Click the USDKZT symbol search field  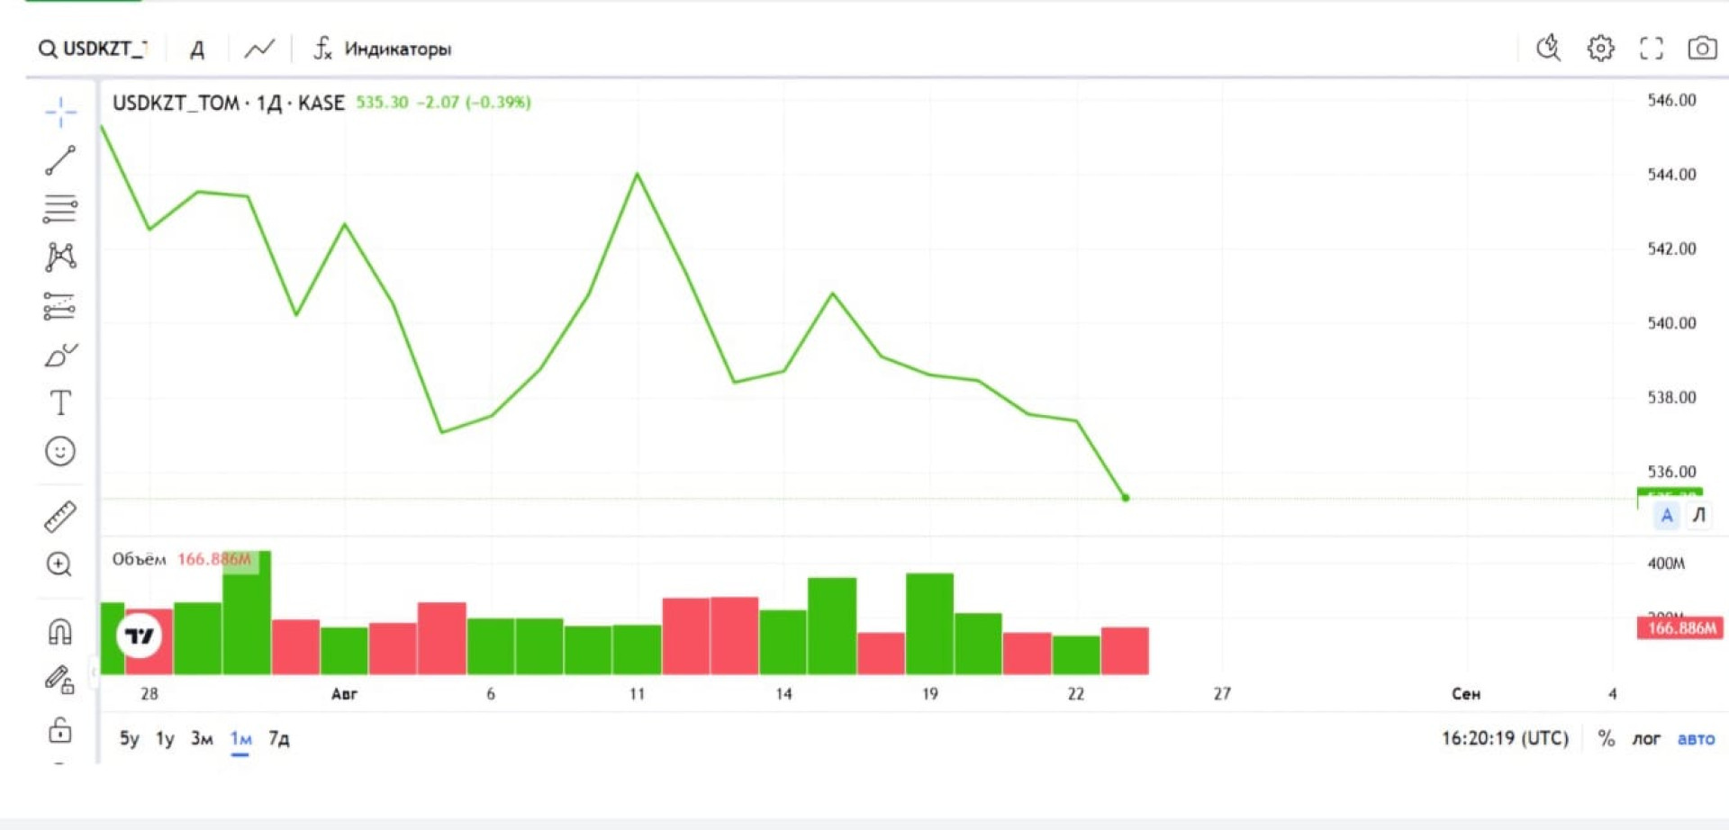point(93,49)
